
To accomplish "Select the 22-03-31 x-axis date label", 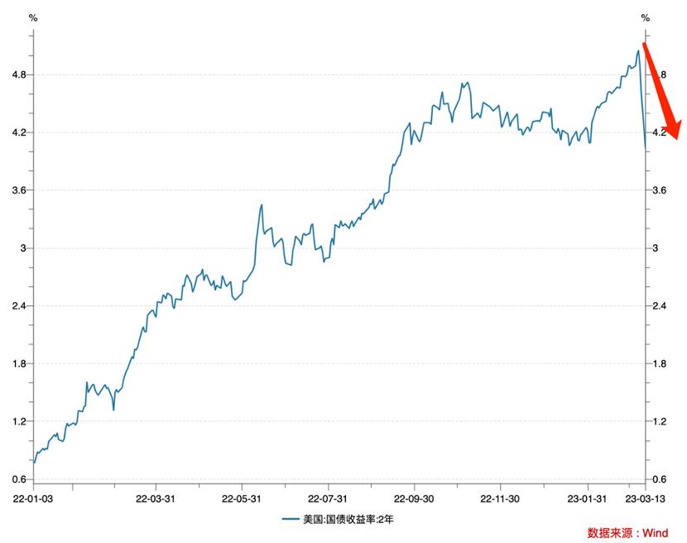I will point(155,498).
